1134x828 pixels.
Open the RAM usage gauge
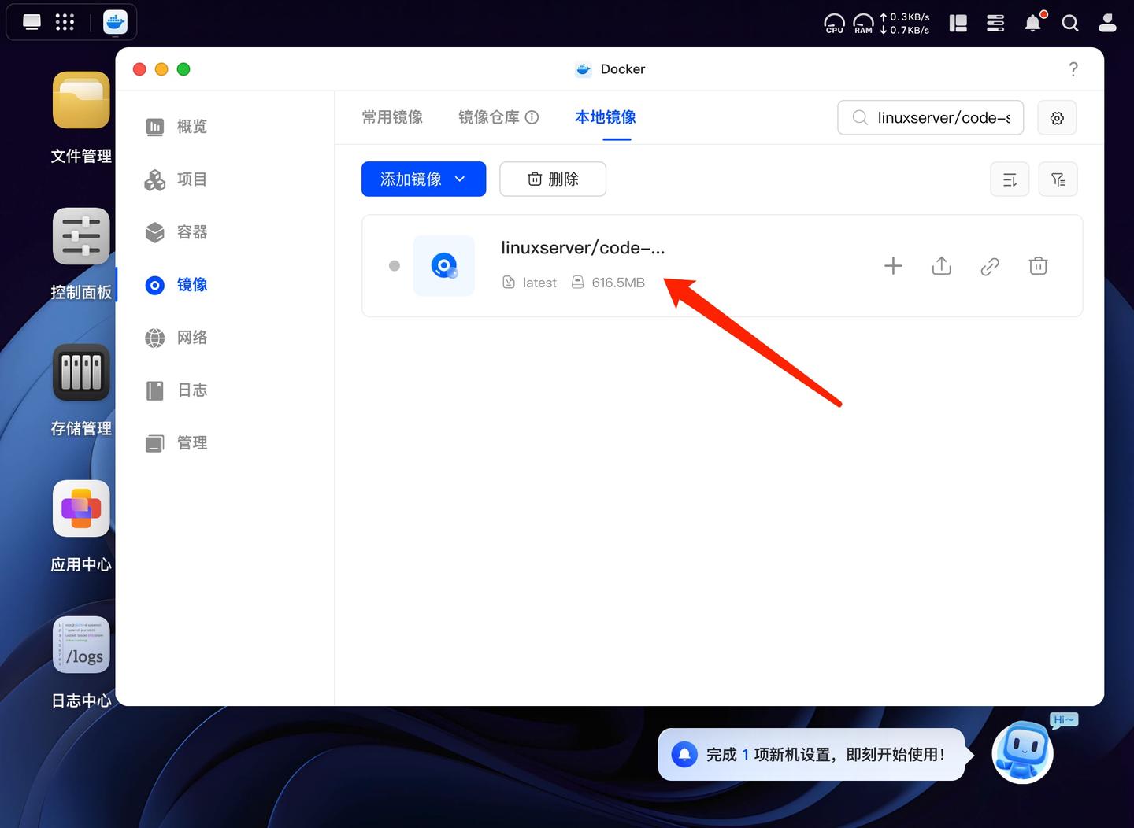pos(863,24)
